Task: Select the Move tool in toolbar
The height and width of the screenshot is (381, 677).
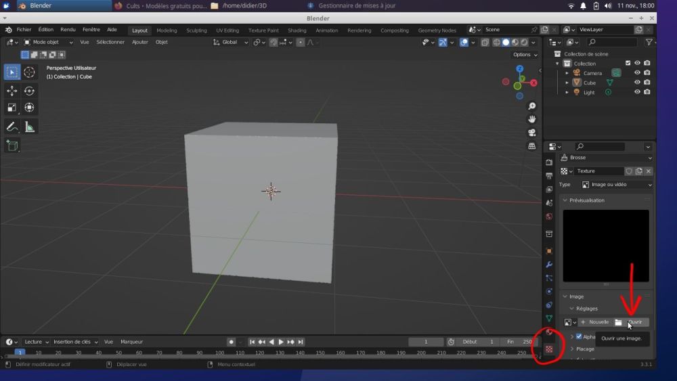Action: click(12, 91)
